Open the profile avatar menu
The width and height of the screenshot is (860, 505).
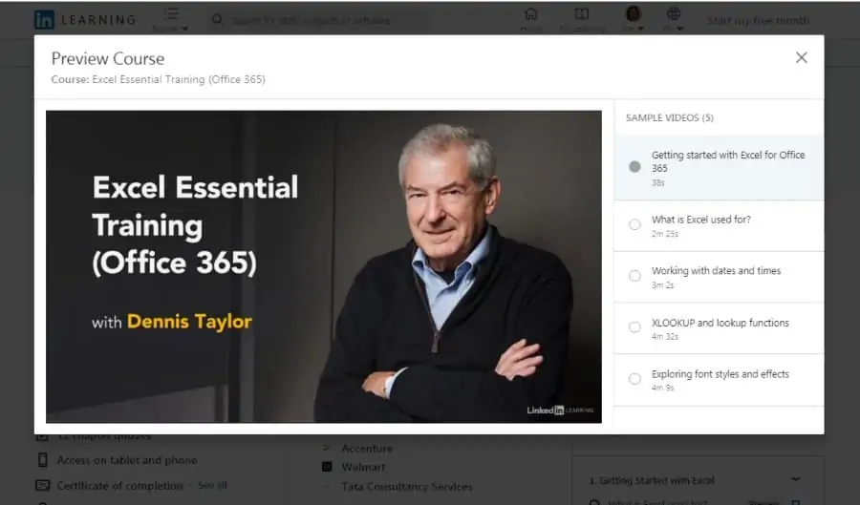(x=633, y=13)
